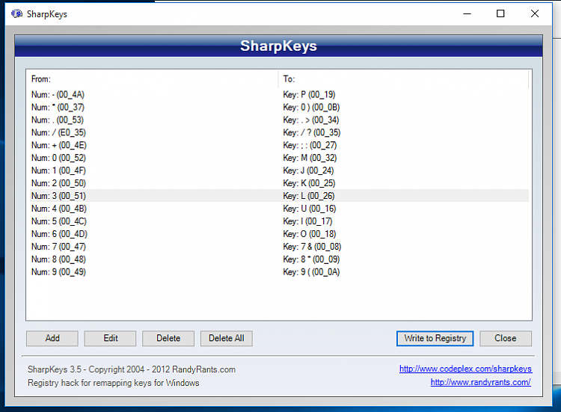Click Write to Registry button
561x412 pixels.
click(435, 338)
